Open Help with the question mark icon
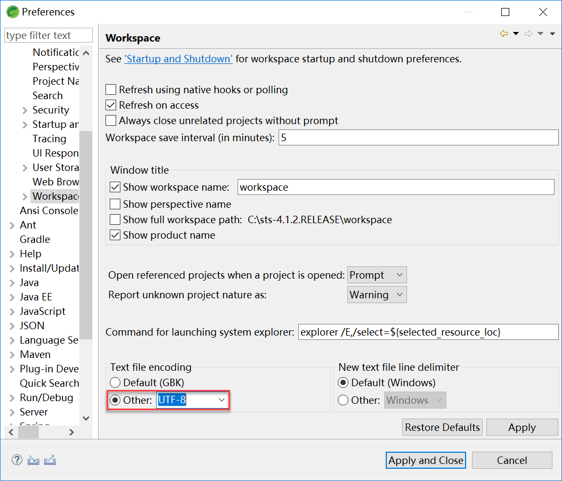 click(x=17, y=460)
